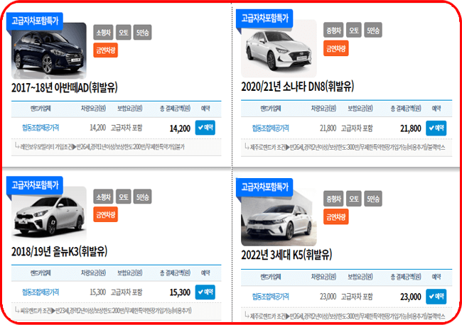Open the 3세대 K5 car photo
Screen dimensions: 462x325
pos(279,218)
